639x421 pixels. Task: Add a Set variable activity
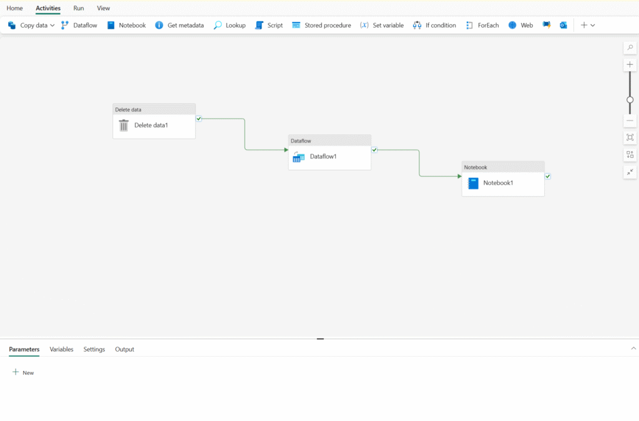tap(382, 25)
